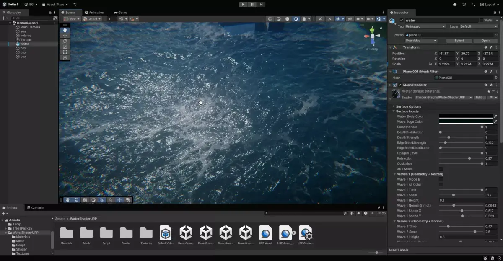503x261 pixels.
Task: Click the Step forward button
Action: 261,4
